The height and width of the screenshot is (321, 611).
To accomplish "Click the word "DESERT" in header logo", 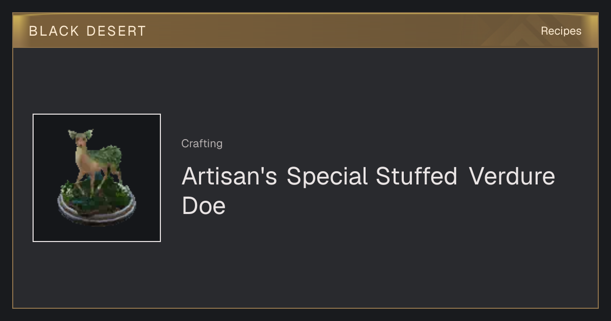I will point(116,31).
